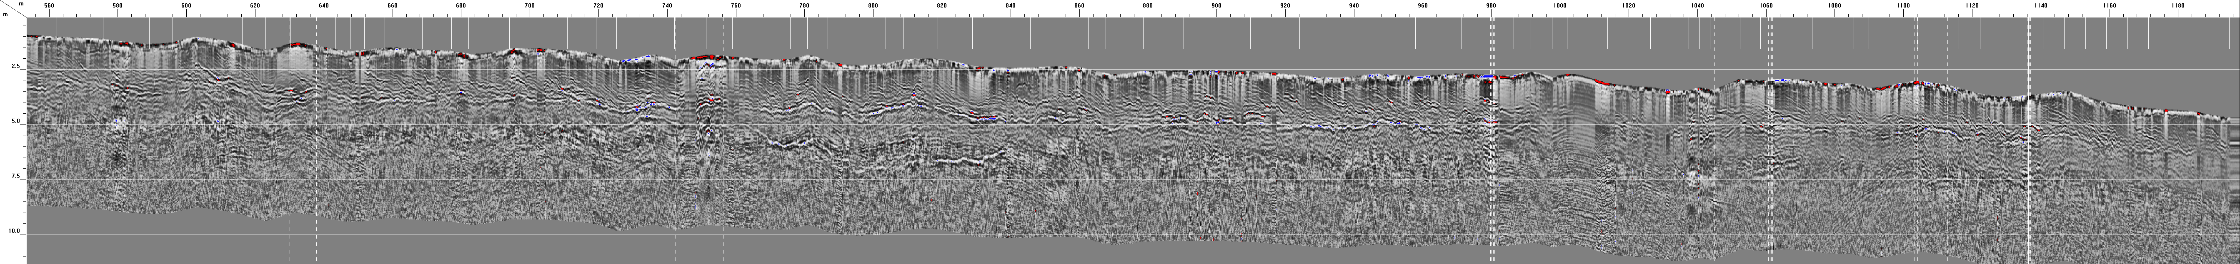
Task: Click the 580 distance axis label
Action: tap(118, 5)
